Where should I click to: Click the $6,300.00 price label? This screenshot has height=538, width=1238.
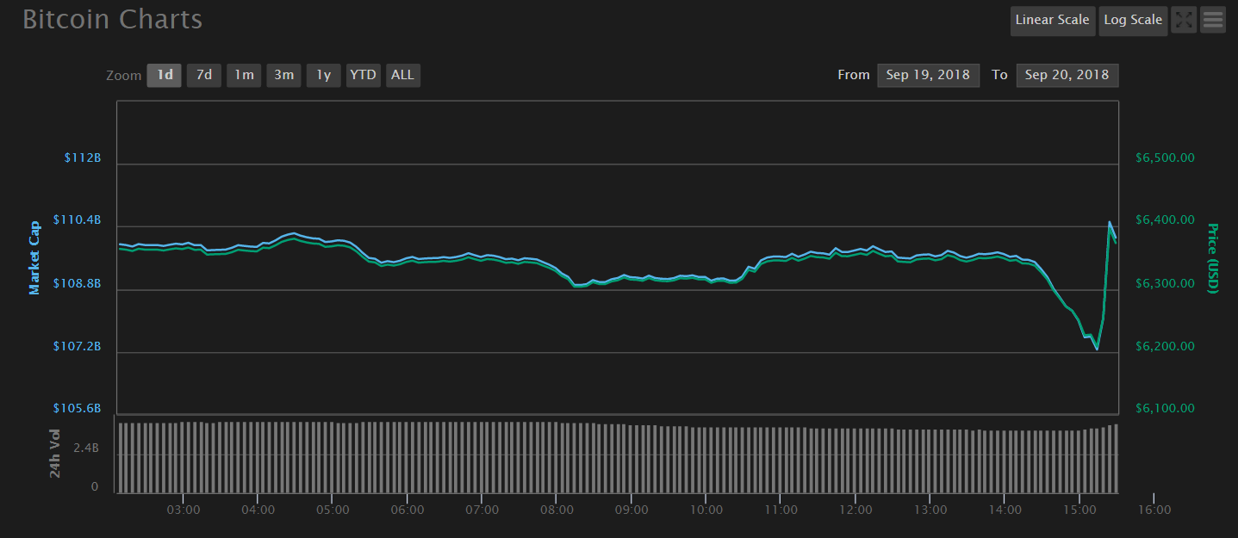[1165, 283]
